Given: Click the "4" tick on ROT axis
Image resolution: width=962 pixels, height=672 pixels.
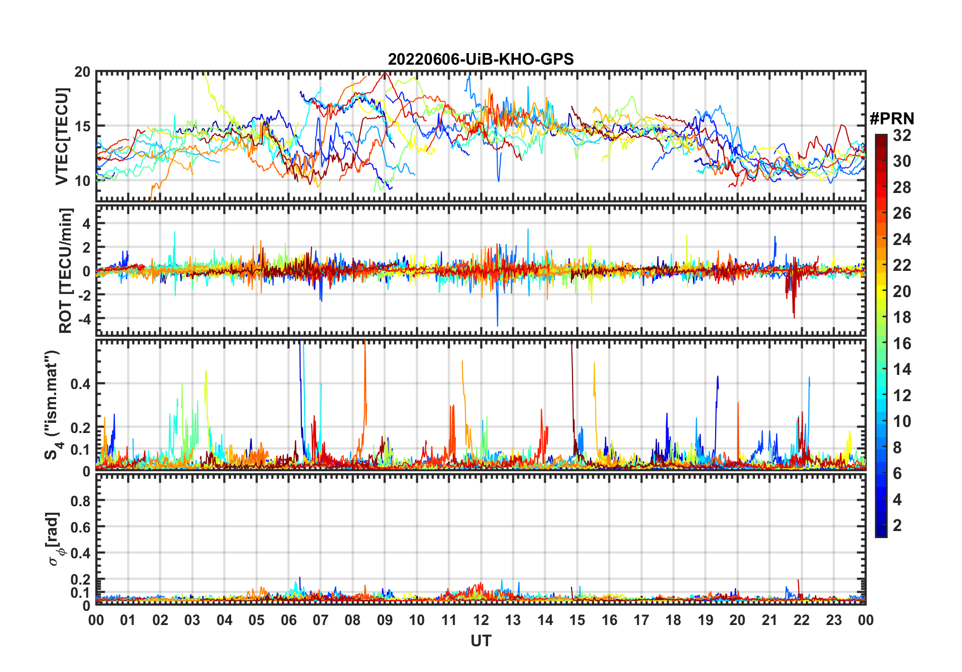Looking at the screenshot, I should [x=86, y=223].
